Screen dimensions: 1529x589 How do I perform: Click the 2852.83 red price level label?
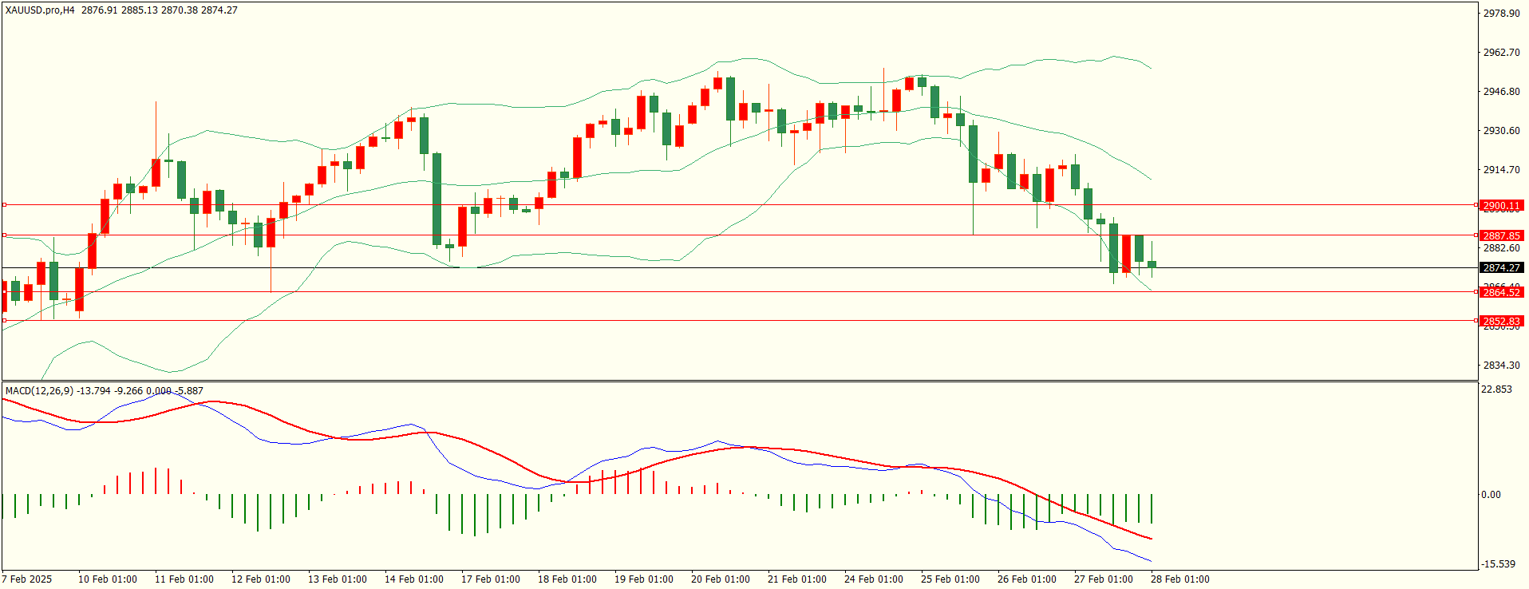point(1501,321)
